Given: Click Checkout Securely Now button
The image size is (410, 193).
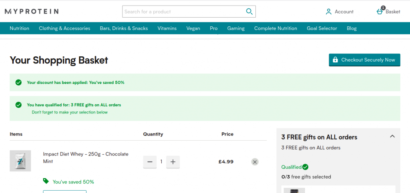Looking at the screenshot, I should point(364,60).
